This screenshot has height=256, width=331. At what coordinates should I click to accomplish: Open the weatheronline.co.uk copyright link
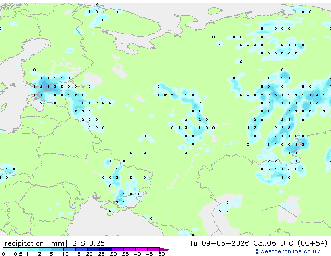287,251
